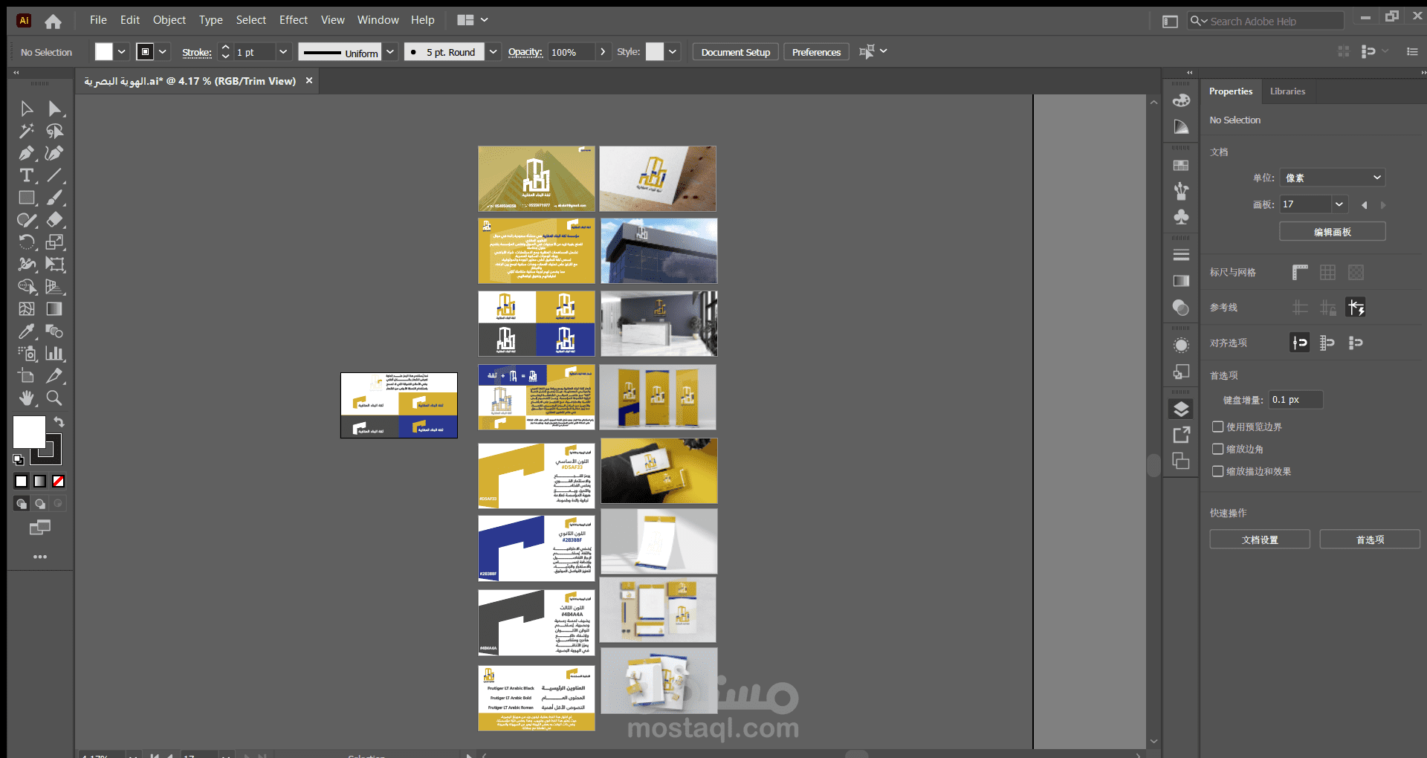This screenshot has height=758, width=1427.
Task: Open the units 像素 dropdown
Action: click(1332, 178)
